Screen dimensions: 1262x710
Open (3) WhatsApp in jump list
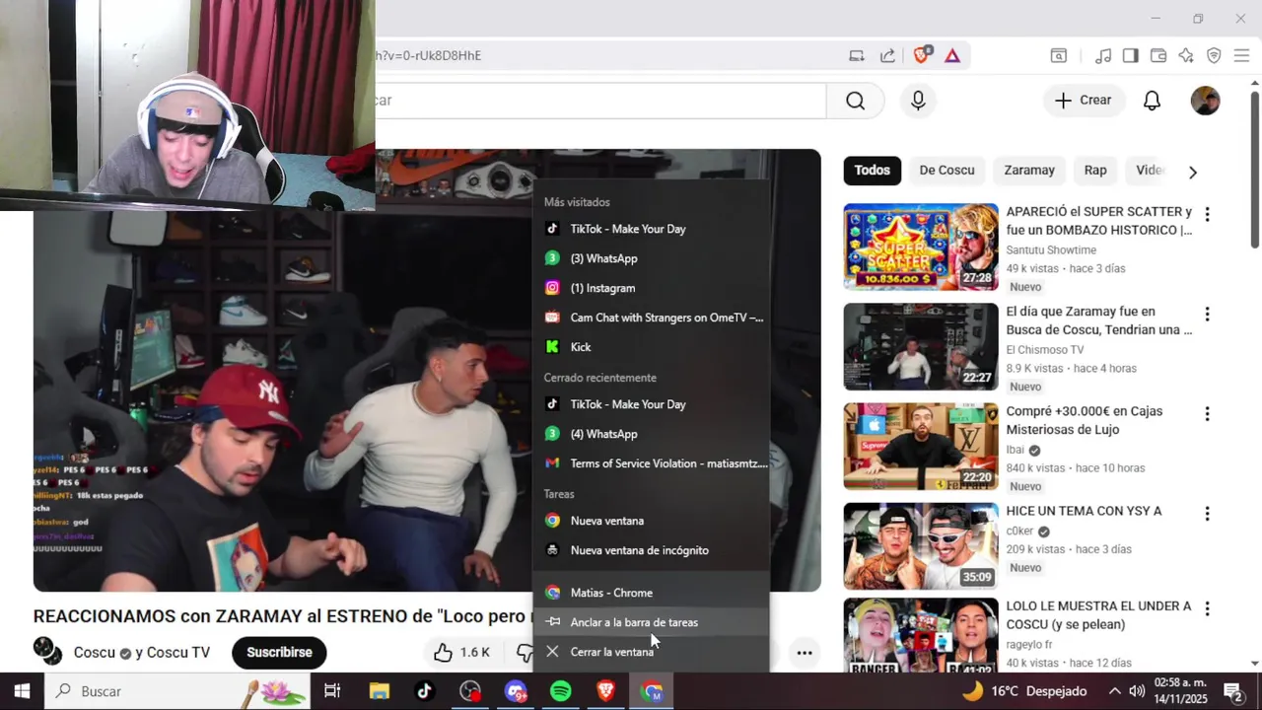point(651,258)
